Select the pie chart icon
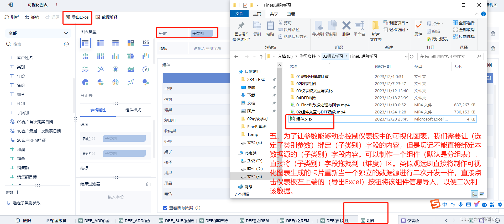The width and height of the screenshot is (504, 224). point(85,82)
